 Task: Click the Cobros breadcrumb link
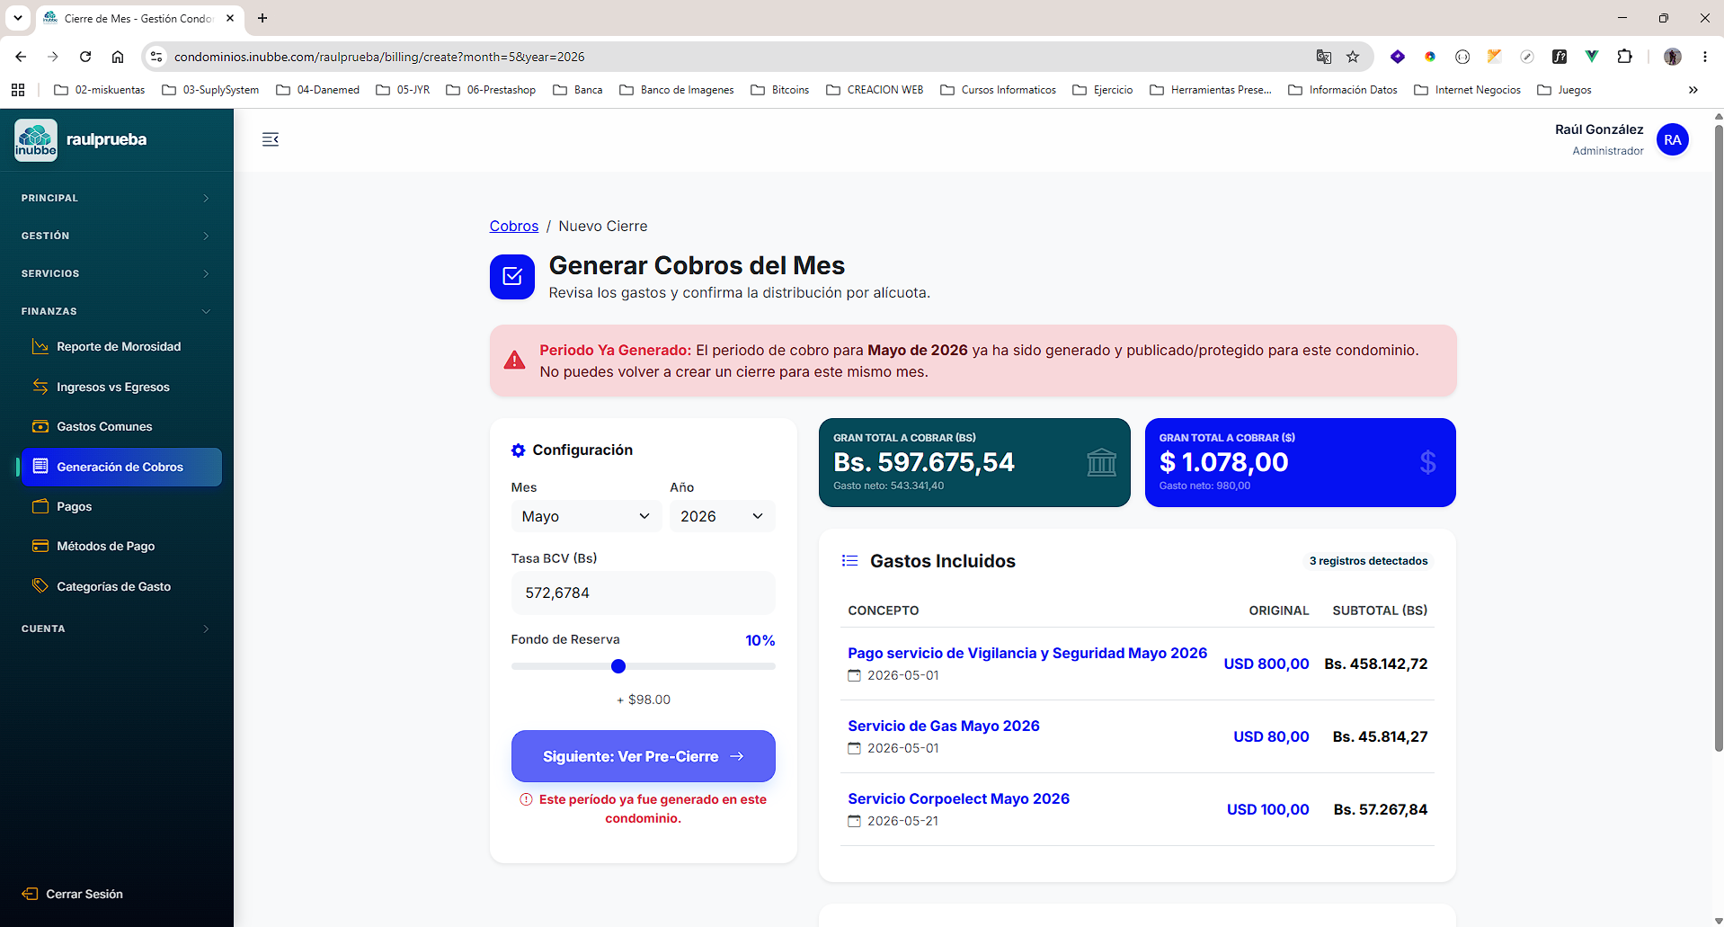pyautogui.click(x=514, y=226)
